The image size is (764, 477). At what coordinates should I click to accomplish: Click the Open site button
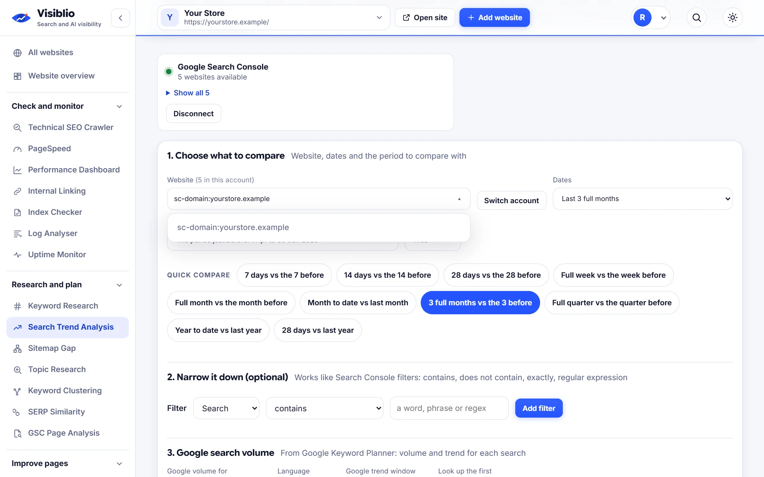(425, 18)
